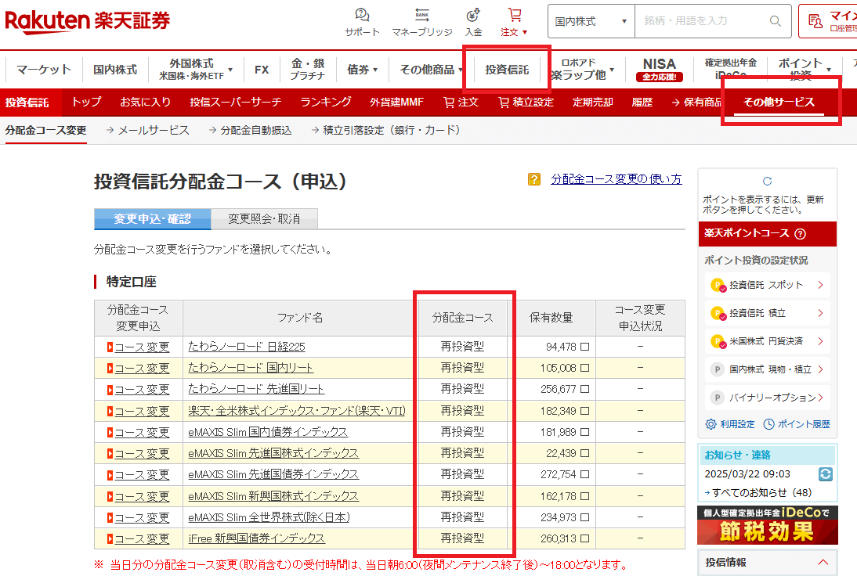Open the 外貨建MMF submenu item
This screenshot has height=576, width=857.
tap(396, 102)
